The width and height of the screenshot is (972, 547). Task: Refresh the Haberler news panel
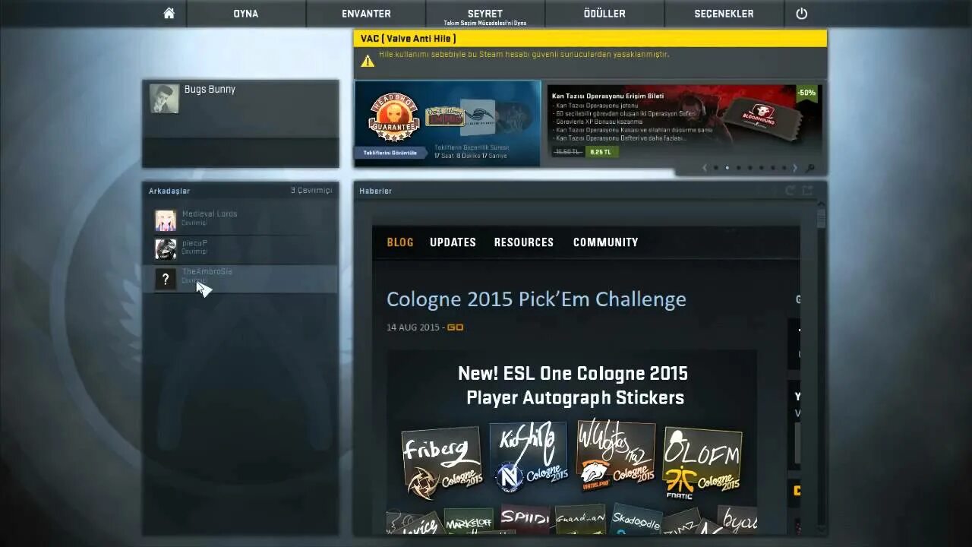(790, 191)
